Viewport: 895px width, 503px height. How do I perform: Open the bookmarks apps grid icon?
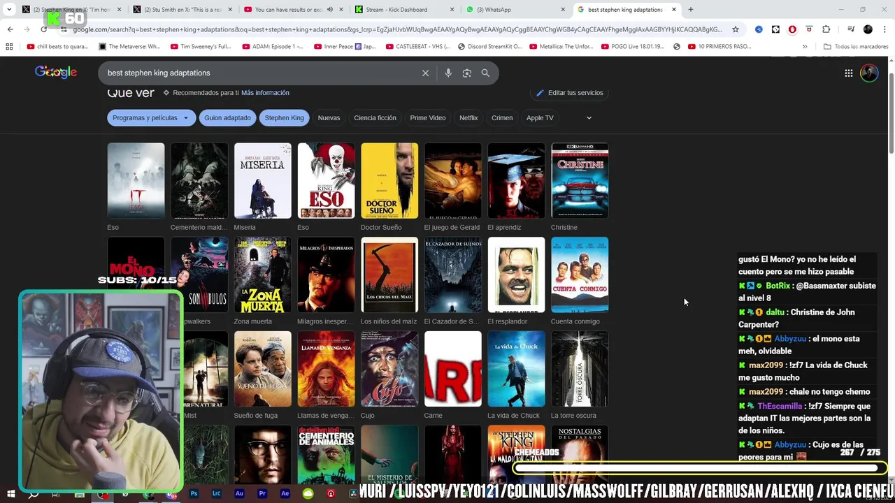pyautogui.click(x=9, y=47)
